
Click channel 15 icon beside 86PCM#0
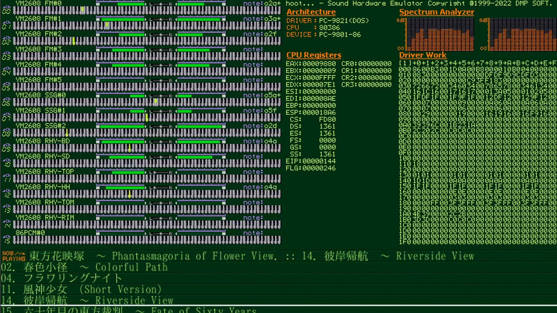(6, 239)
